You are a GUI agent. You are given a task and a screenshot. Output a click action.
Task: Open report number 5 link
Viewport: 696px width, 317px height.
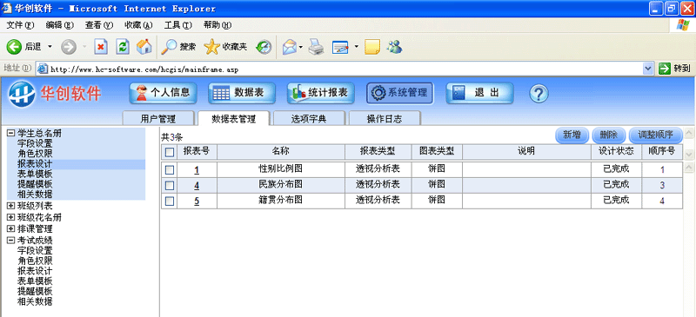coord(197,201)
